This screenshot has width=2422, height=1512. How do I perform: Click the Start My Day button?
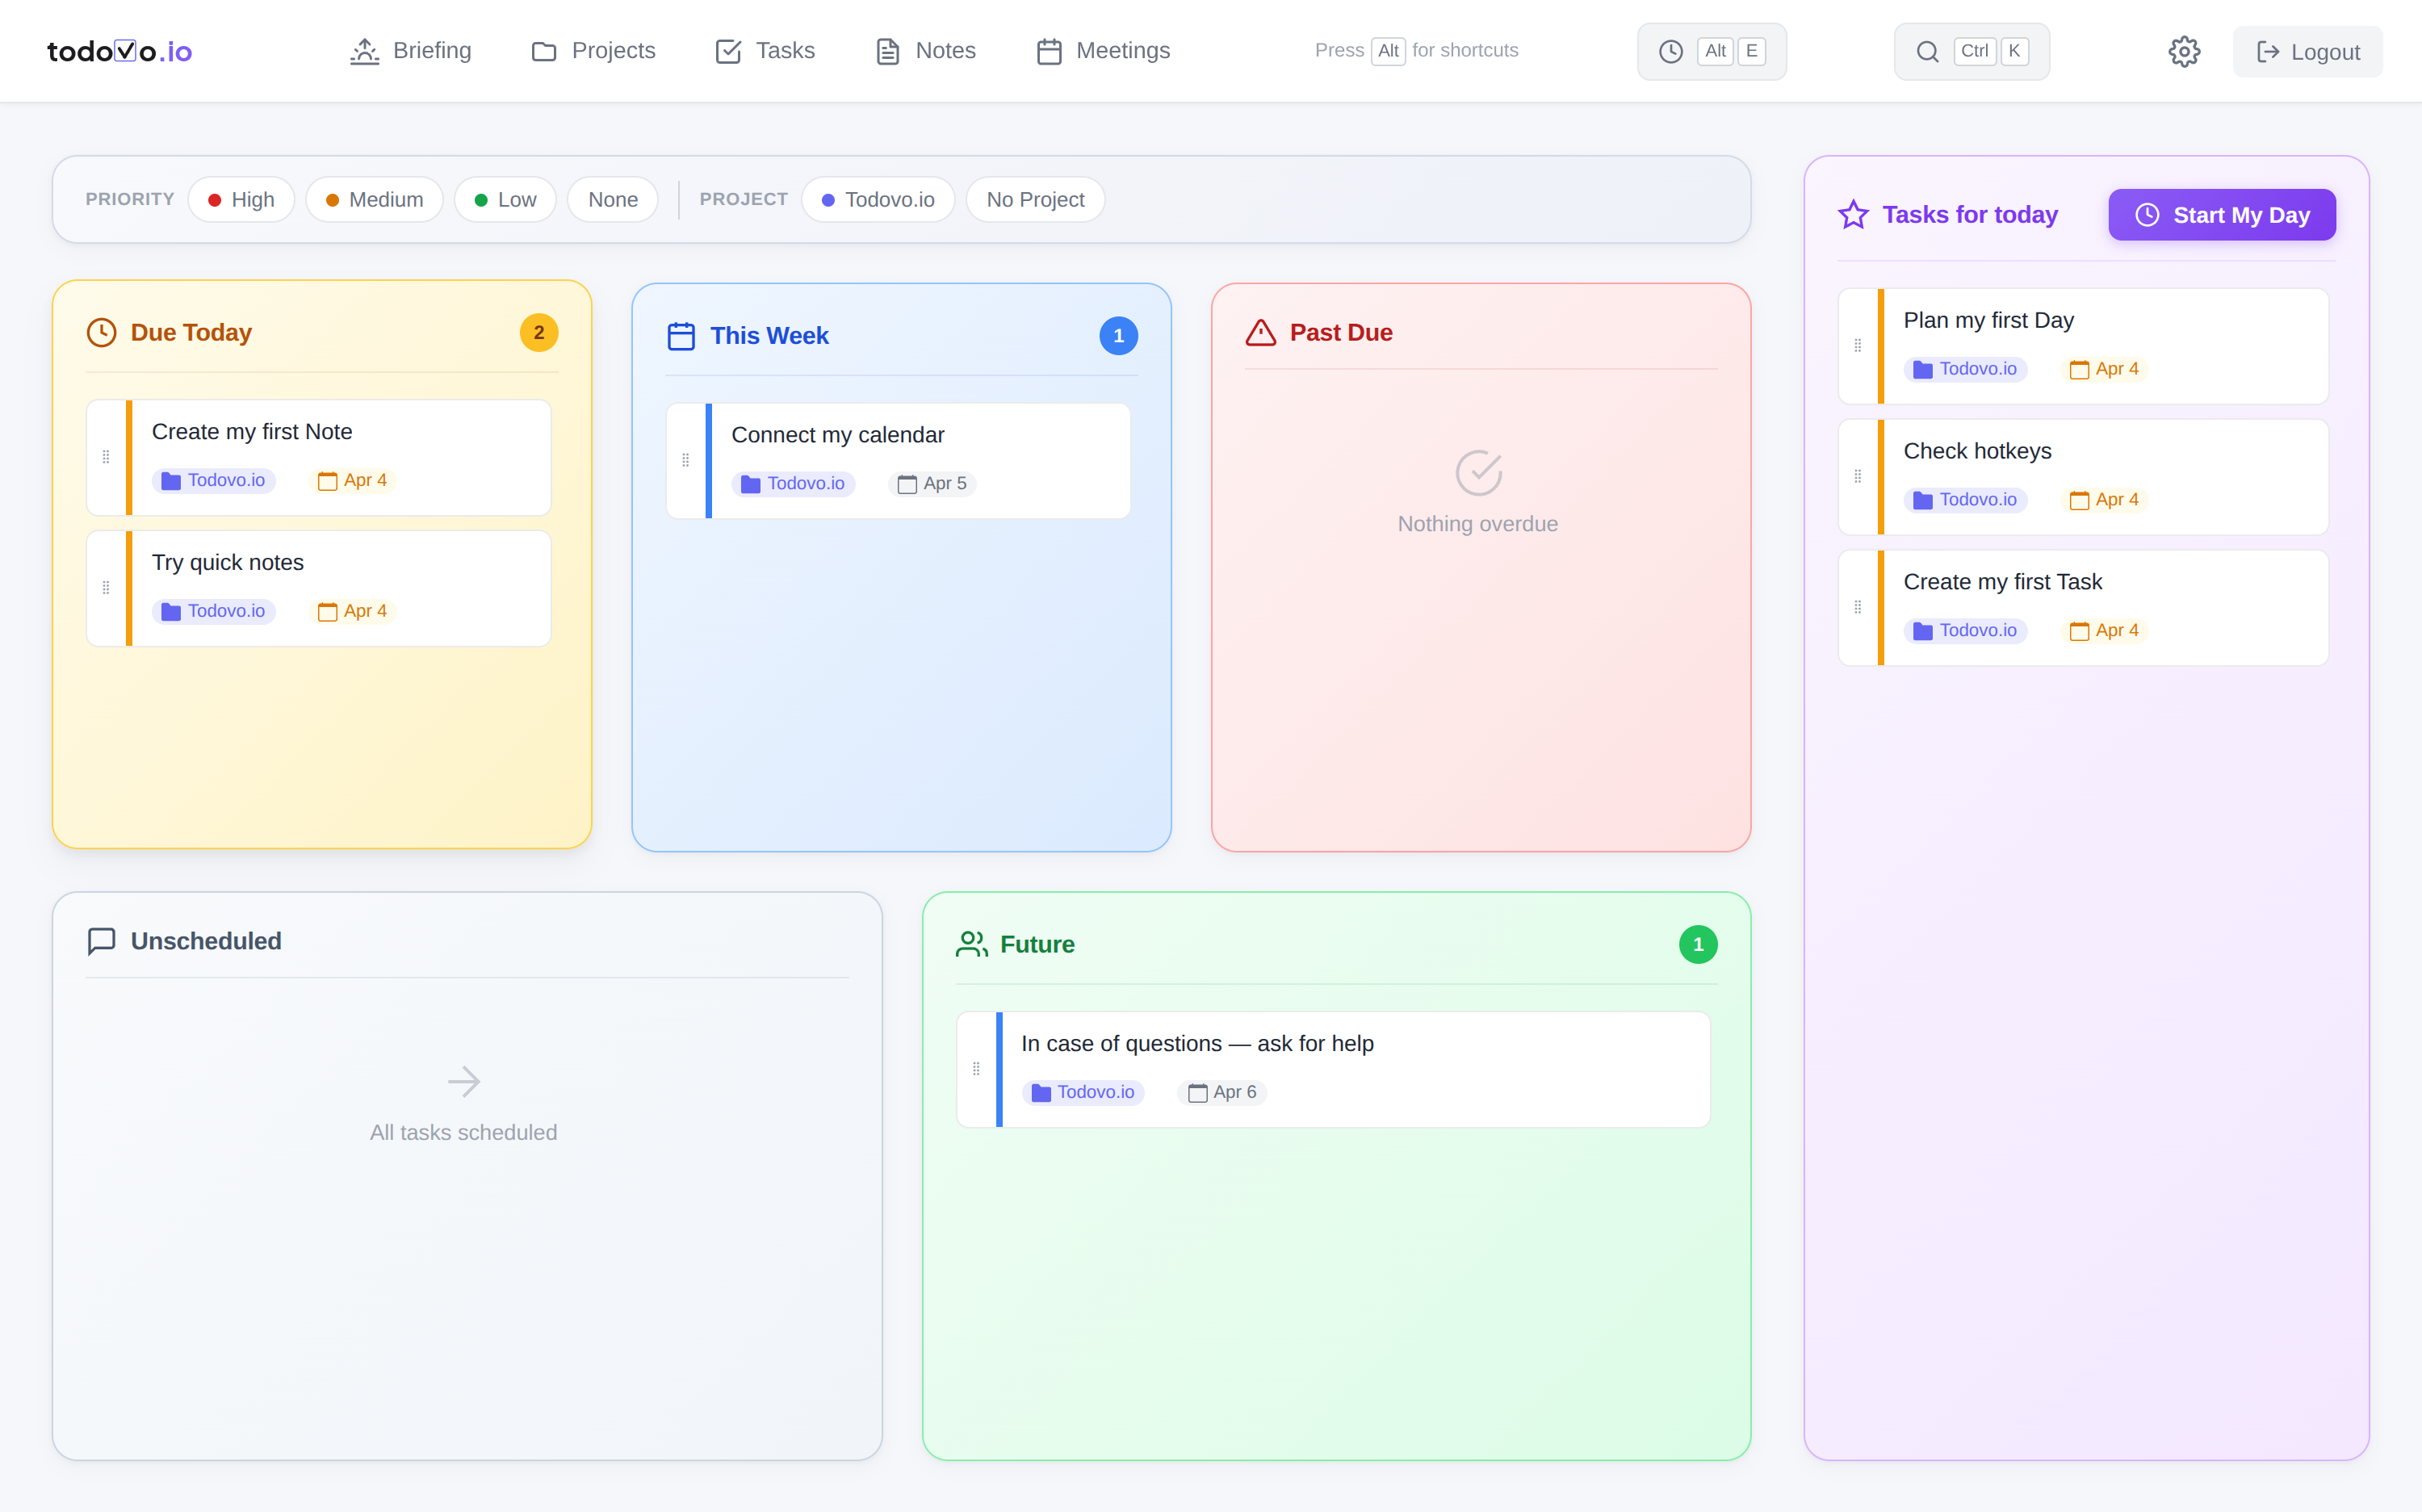[x=2221, y=215]
